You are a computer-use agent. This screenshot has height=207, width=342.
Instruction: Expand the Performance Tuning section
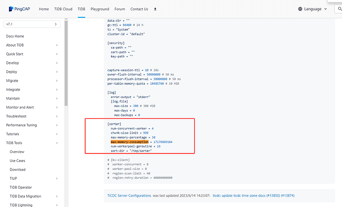57,125
